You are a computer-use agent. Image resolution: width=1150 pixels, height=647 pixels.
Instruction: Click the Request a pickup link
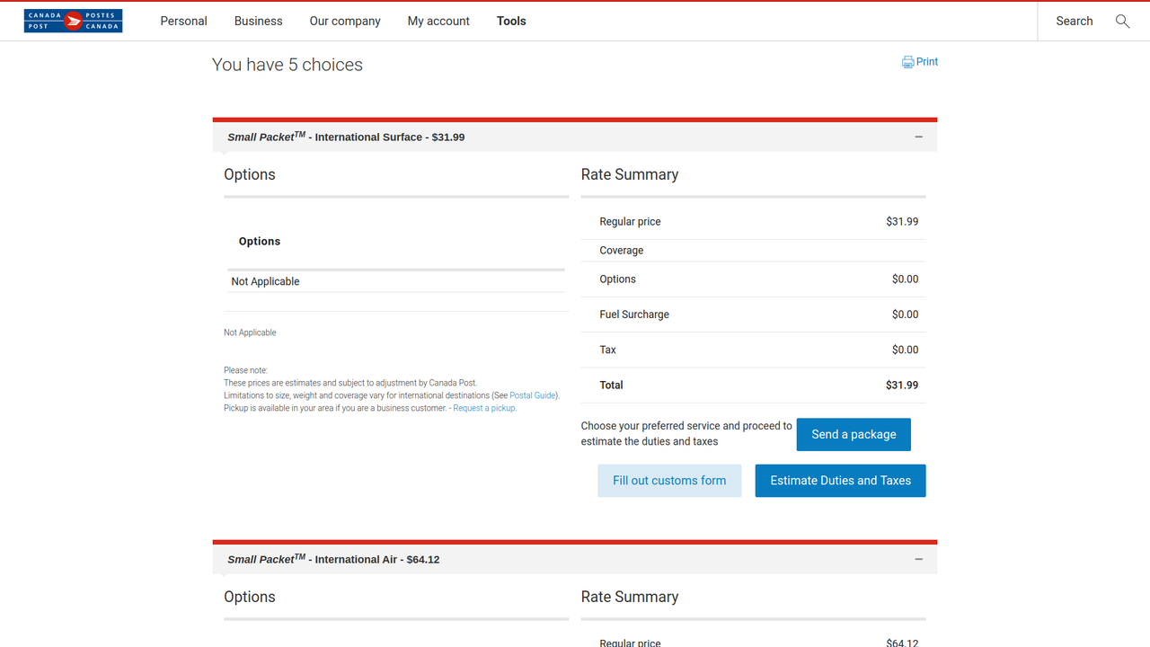(484, 408)
